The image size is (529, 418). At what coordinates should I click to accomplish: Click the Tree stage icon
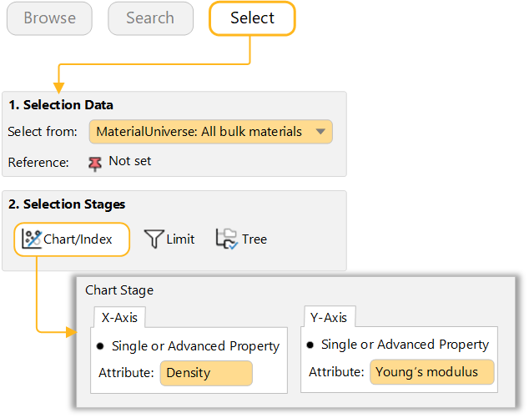click(x=226, y=239)
